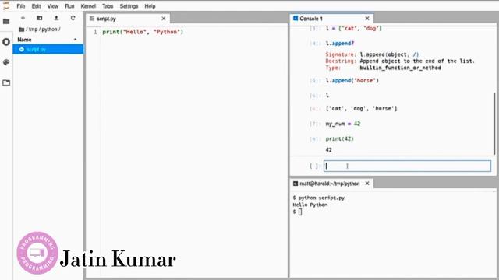Click the my_num = 42 cell
Image resolution: width=499 pixels, height=280 pixels.
pyautogui.click(x=343, y=124)
